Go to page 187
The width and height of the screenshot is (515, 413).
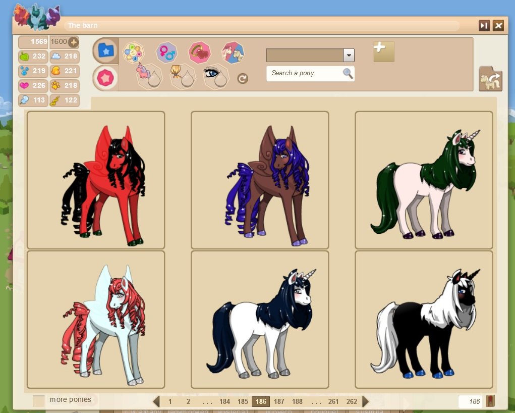(279, 401)
